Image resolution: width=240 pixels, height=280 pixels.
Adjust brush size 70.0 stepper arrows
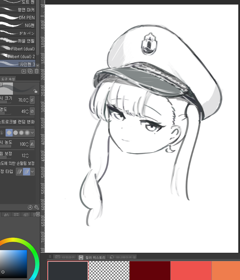click(27, 100)
